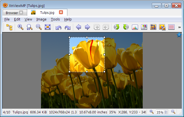Click the blue rating star badge
Image resolution: width=184 pixels, height=117 pixels.
point(179,35)
